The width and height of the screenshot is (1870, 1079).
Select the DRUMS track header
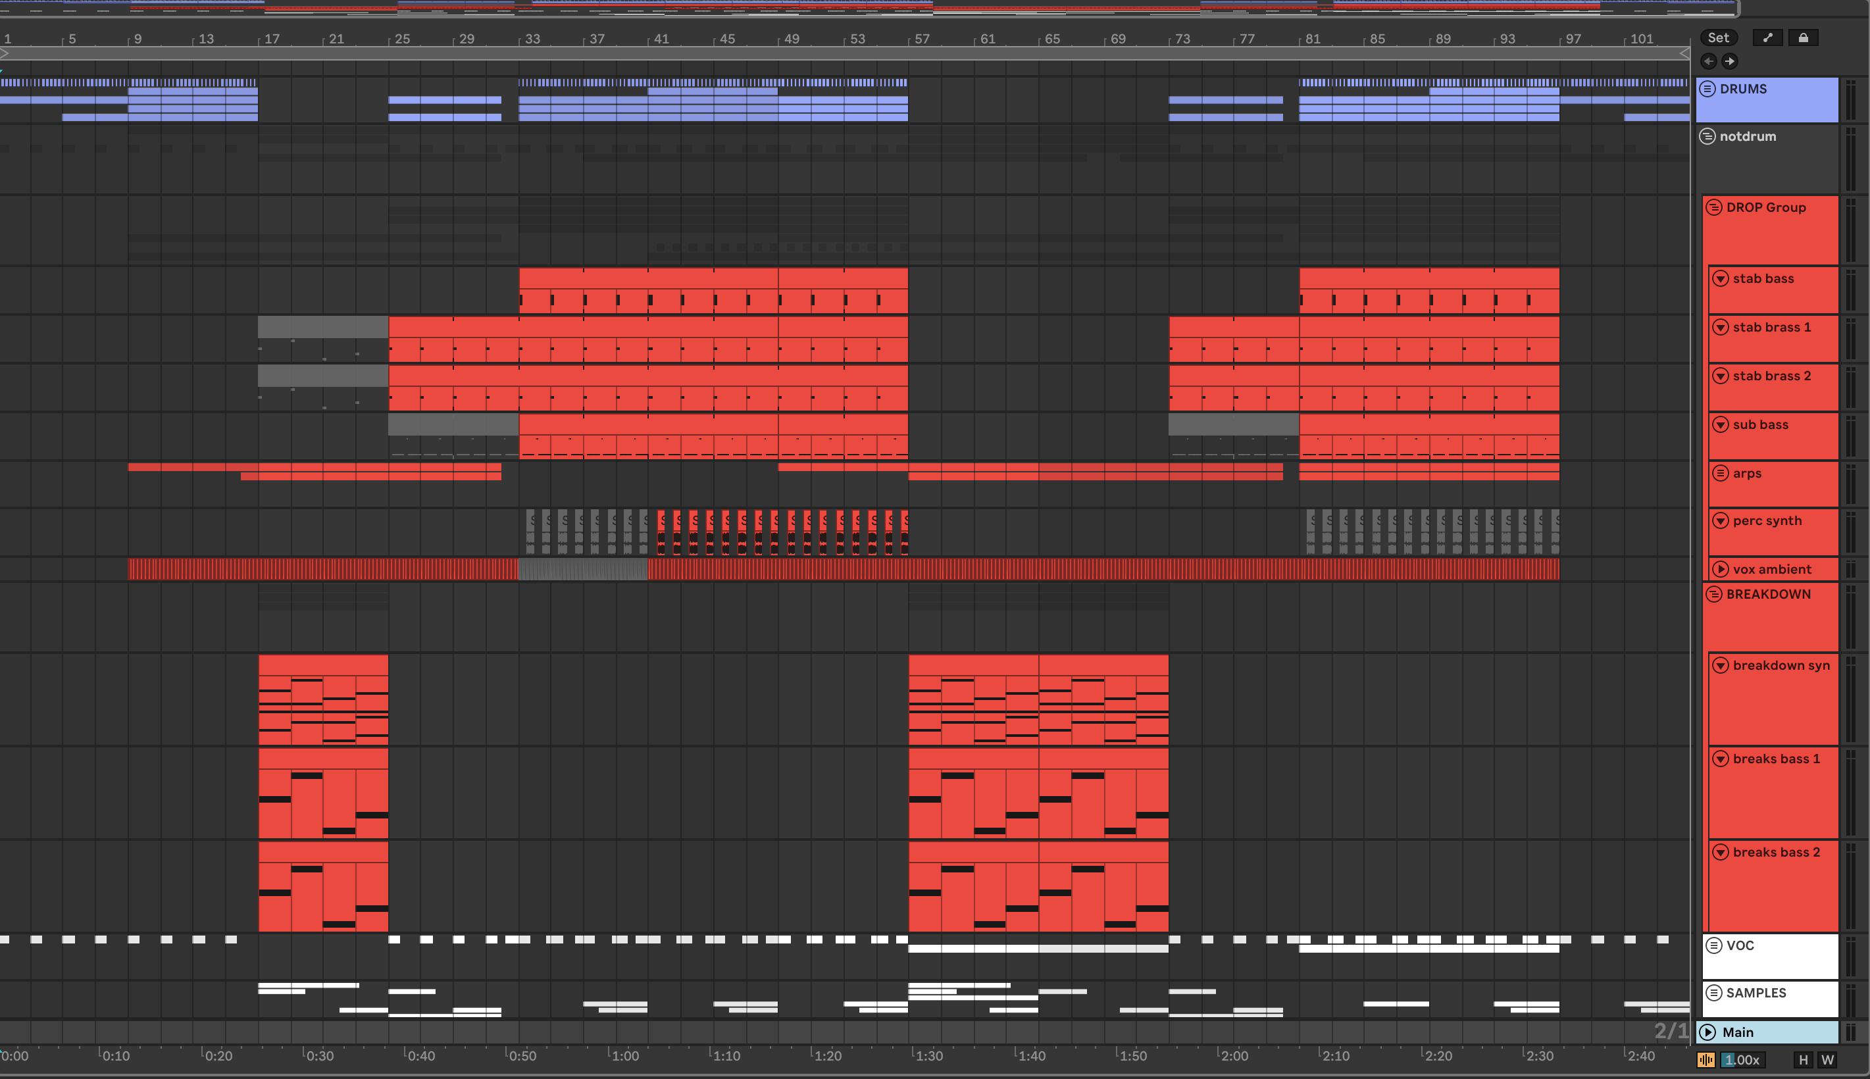coord(1767,100)
